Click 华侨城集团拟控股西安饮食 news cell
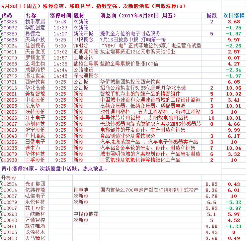 pos(150,82)
